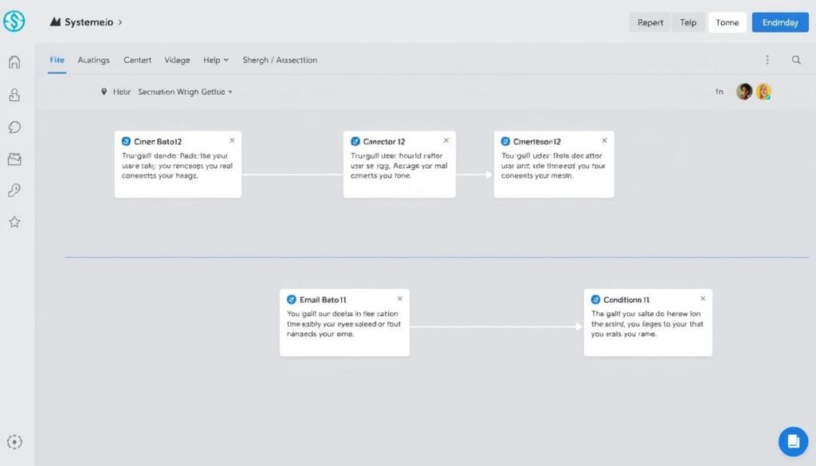Click the blue Endmday button
816x466 pixels.
pos(779,22)
